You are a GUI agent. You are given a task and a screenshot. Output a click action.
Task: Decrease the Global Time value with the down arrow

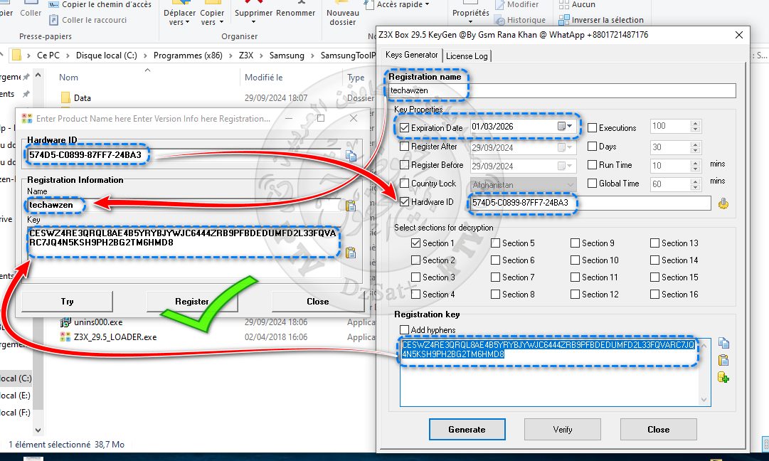[x=695, y=187]
